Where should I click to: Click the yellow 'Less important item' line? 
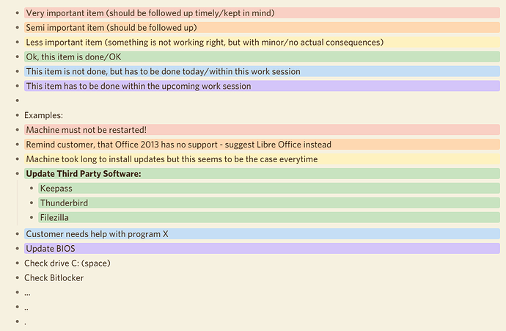(x=262, y=42)
